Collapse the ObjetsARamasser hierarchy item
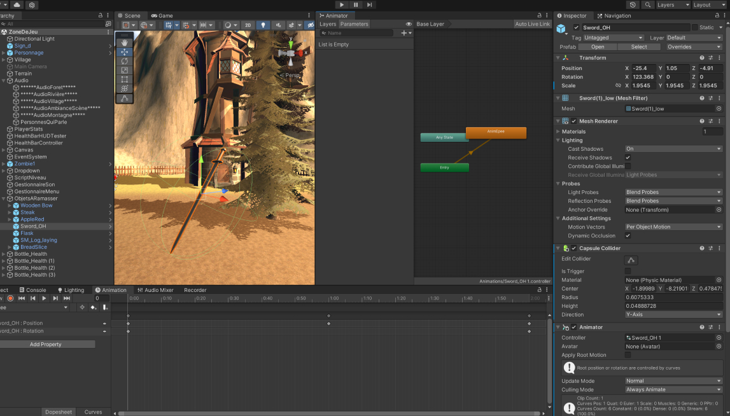The width and height of the screenshot is (730, 416). 4,198
